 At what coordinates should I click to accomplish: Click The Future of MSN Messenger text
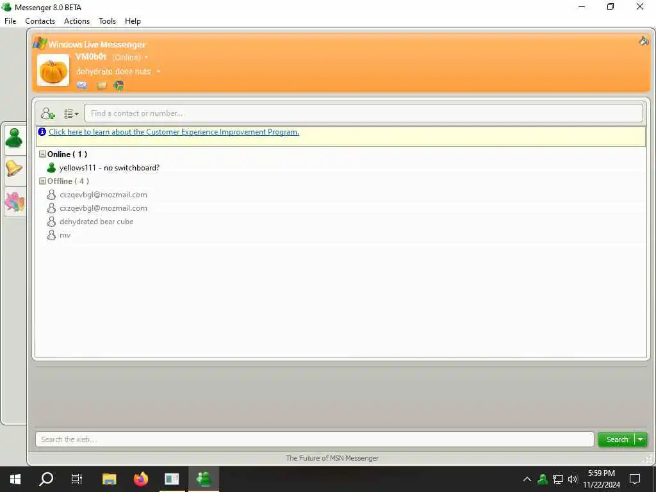point(332,458)
